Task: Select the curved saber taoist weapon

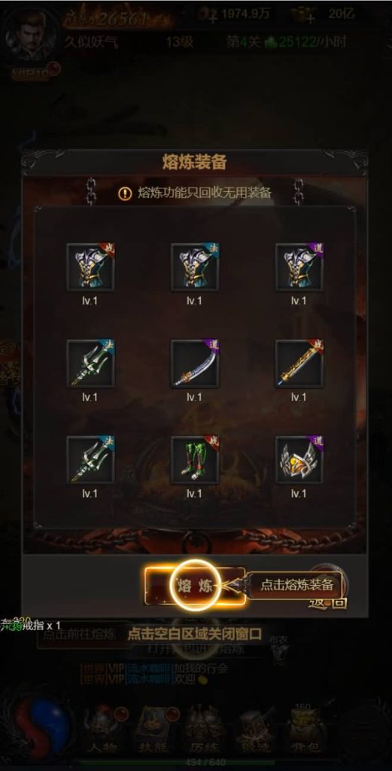Action: tap(195, 364)
